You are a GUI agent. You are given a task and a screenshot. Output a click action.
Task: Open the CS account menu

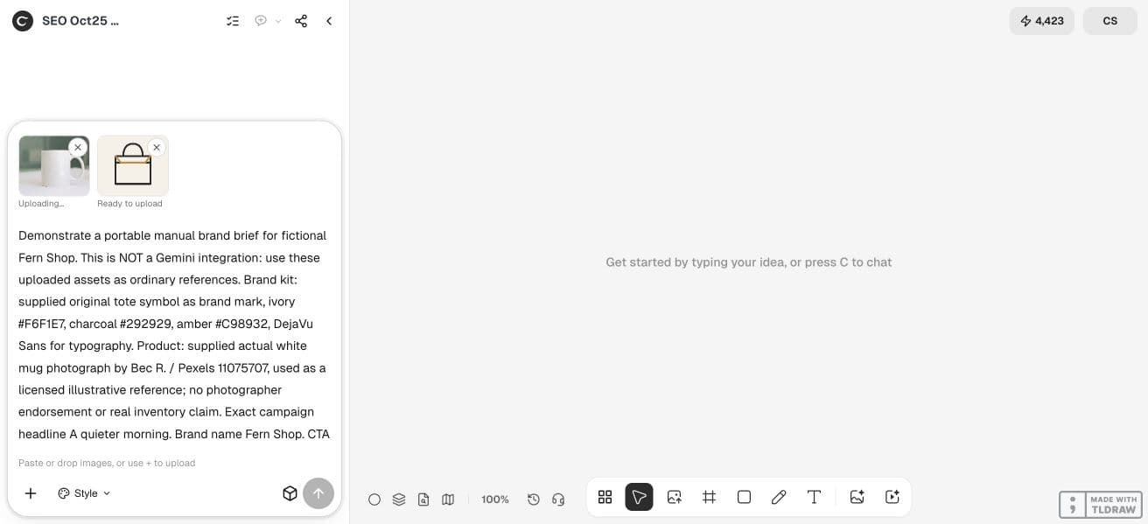pos(1110,21)
